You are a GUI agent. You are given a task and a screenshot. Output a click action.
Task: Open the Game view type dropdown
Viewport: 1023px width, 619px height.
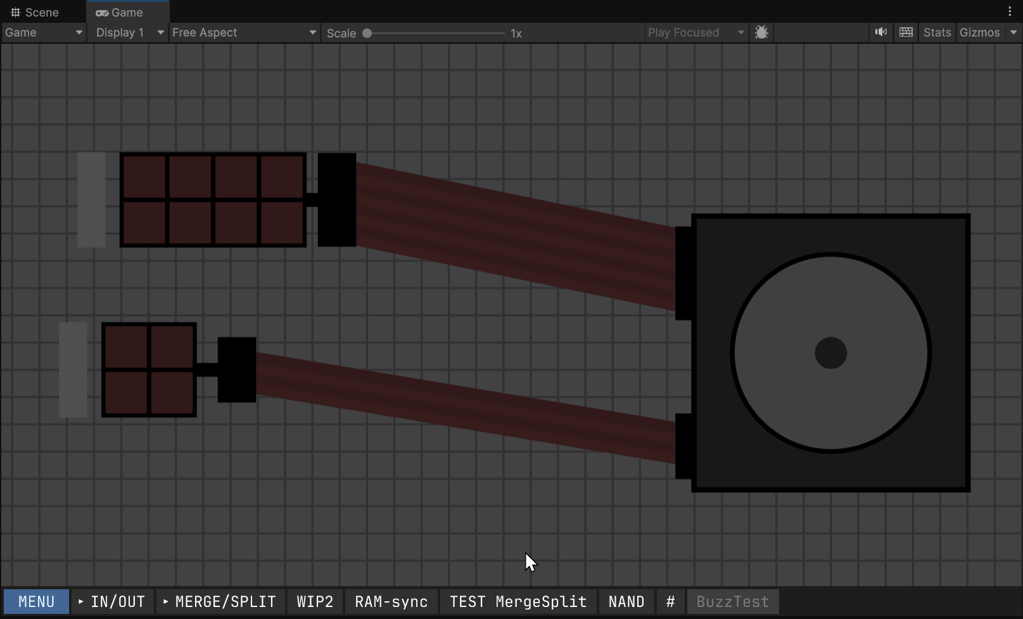(44, 32)
